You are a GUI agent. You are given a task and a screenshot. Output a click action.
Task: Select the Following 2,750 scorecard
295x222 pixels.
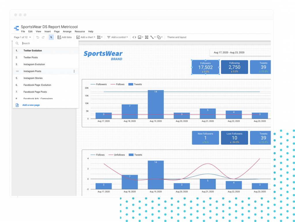pos(235,67)
